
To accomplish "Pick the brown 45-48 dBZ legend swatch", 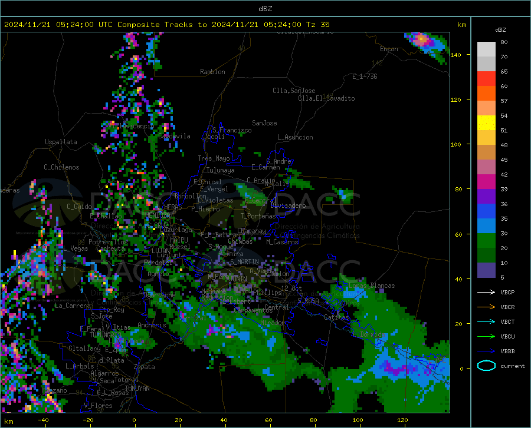I will tap(486, 152).
